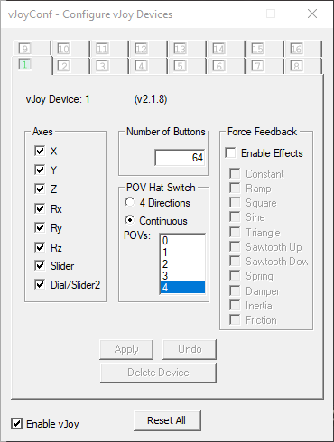Minimize the vJoyConf window
Screen dimensions: 334x442
pyautogui.click(x=230, y=14)
